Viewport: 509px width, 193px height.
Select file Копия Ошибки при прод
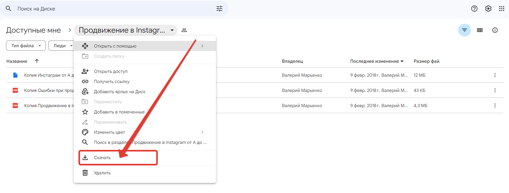pyautogui.click(x=49, y=90)
